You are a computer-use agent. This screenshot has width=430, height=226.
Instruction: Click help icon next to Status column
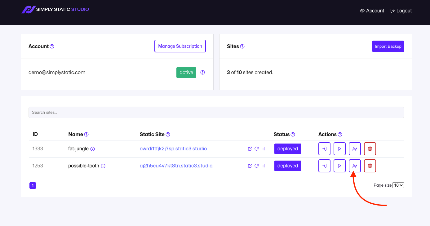pyautogui.click(x=293, y=135)
